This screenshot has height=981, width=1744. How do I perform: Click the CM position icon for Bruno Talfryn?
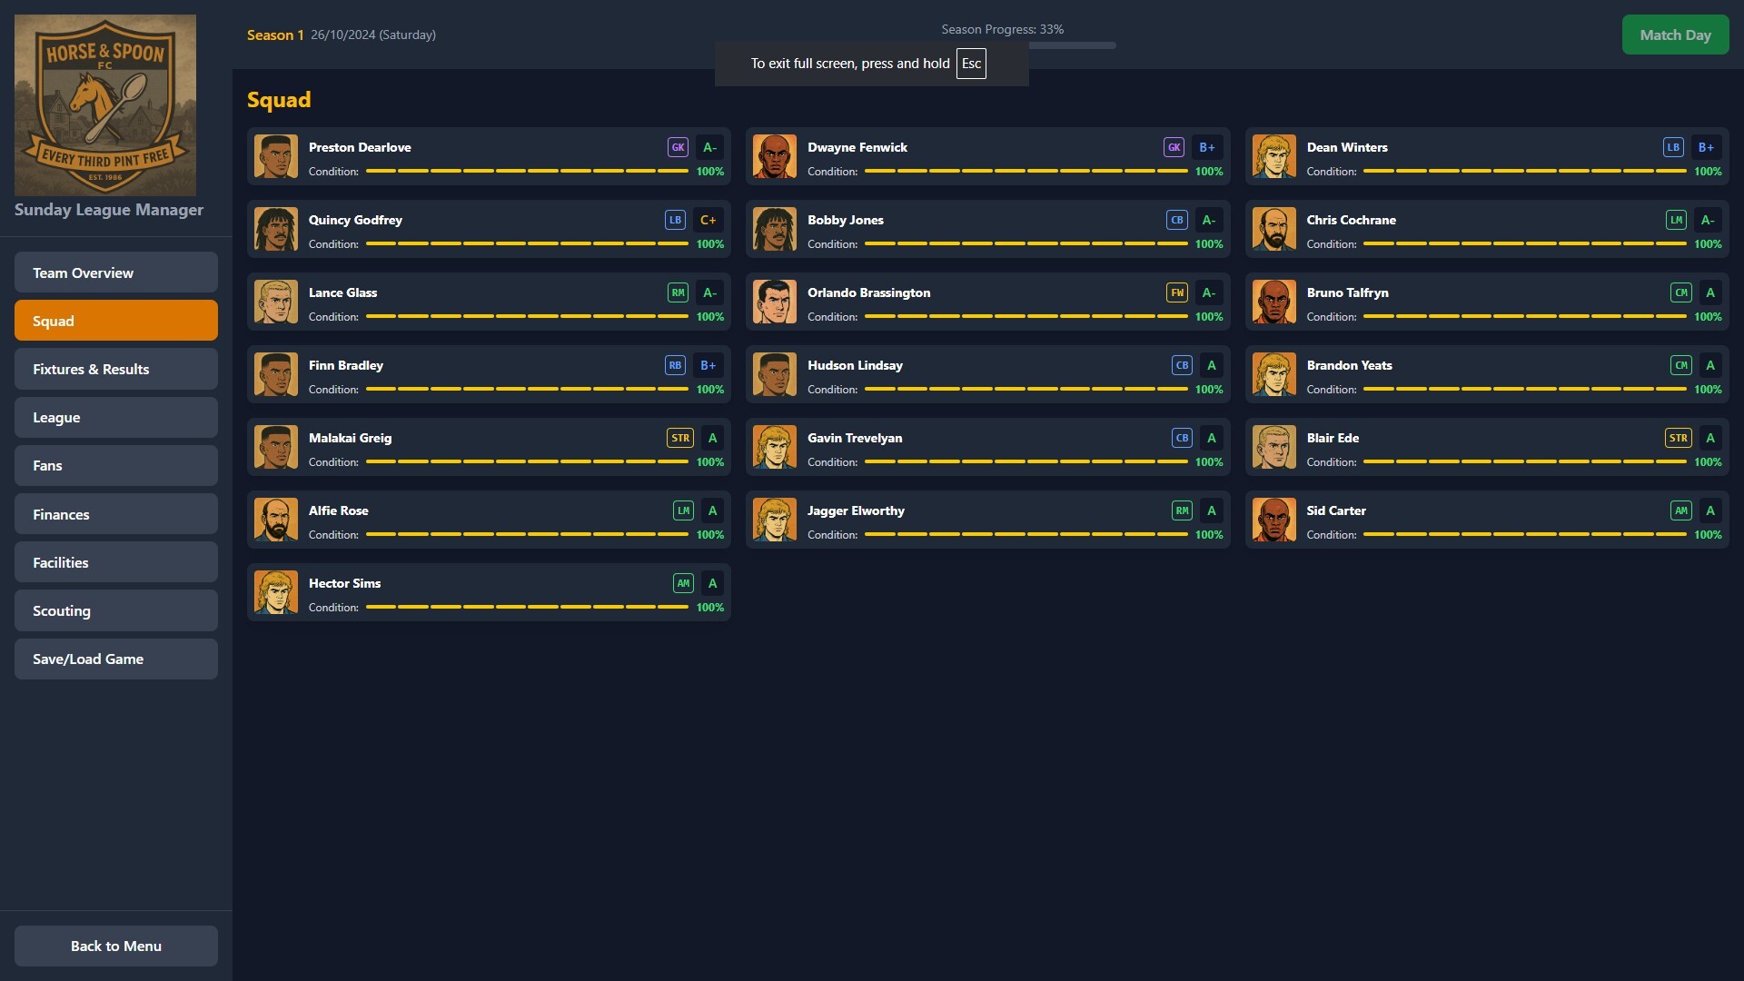coord(1680,292)
